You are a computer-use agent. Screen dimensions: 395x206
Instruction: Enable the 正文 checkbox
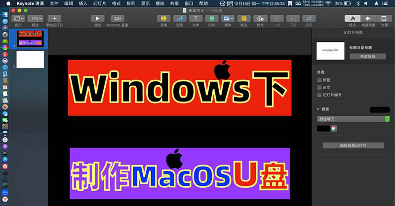pyautogui.click(x=319, y=87)
